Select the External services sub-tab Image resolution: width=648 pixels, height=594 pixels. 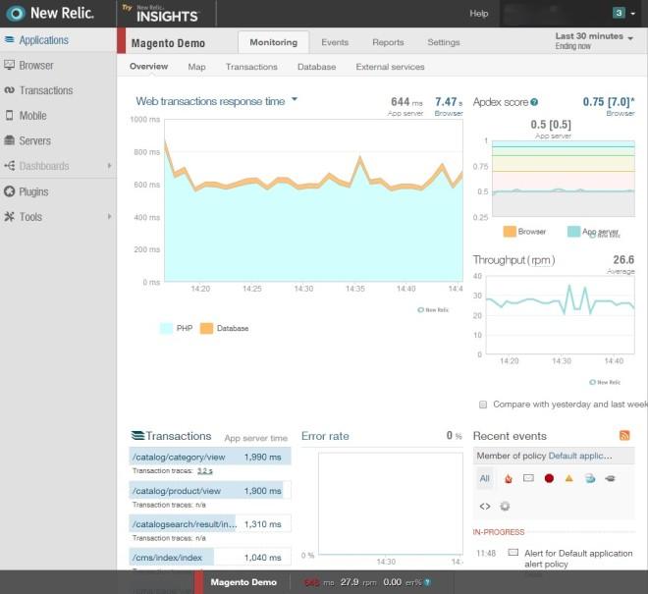coord(390,67)
